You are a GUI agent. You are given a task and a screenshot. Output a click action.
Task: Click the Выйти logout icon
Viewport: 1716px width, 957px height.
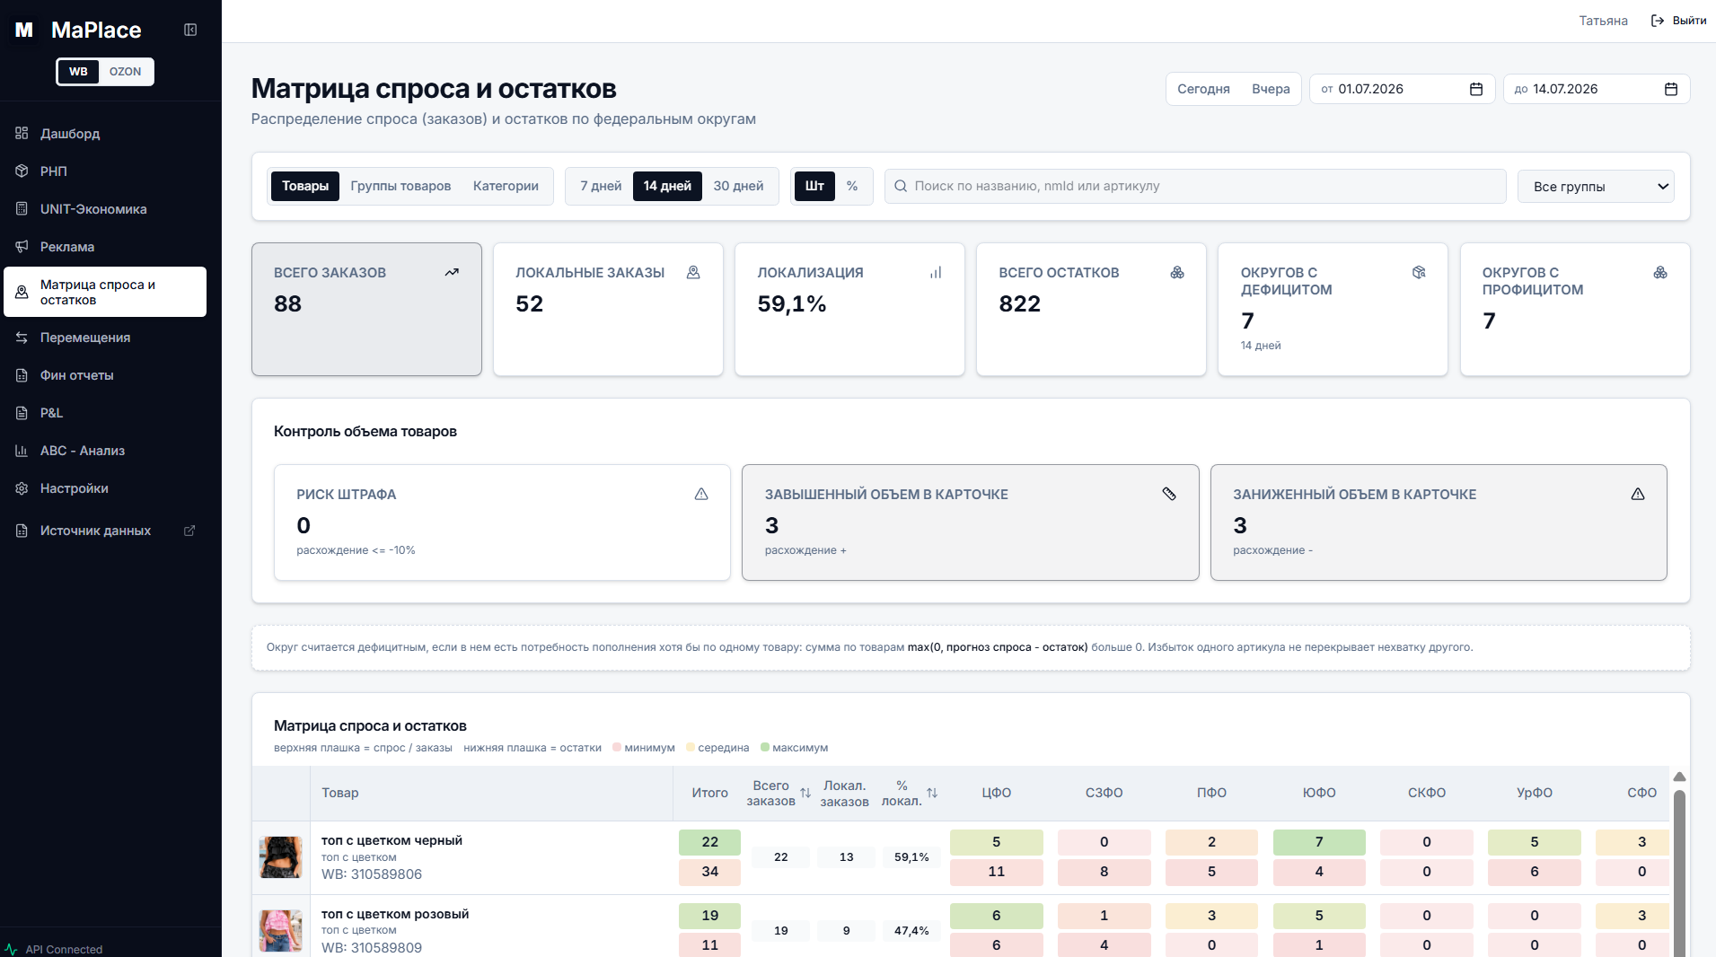coord(1658,21)
